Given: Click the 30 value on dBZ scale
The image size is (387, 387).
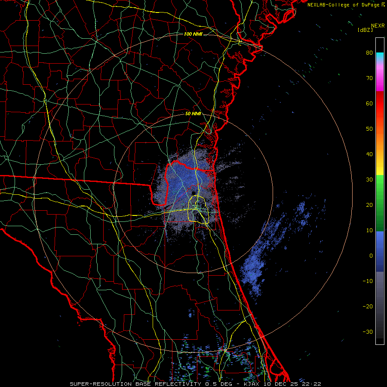Looking at the screenshot, I should click(x=369, y=180).
